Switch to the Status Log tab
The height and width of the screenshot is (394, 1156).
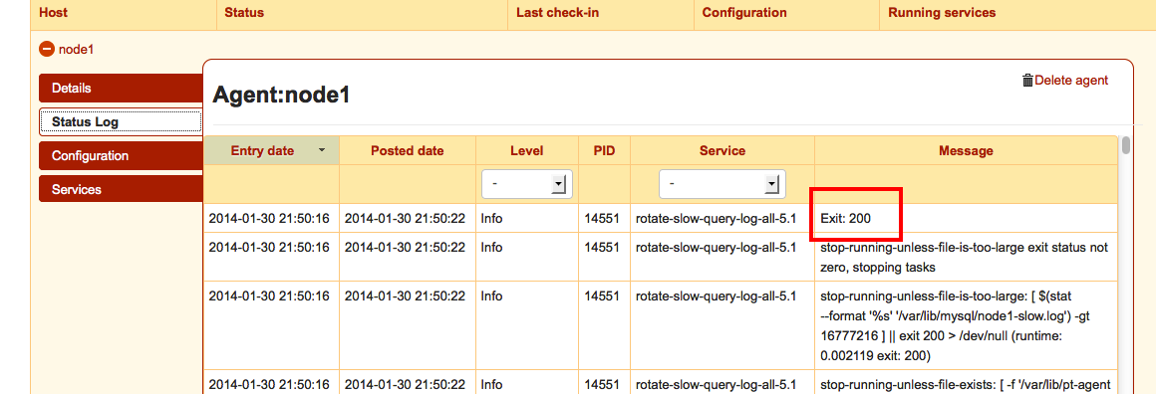coord(121,121)
